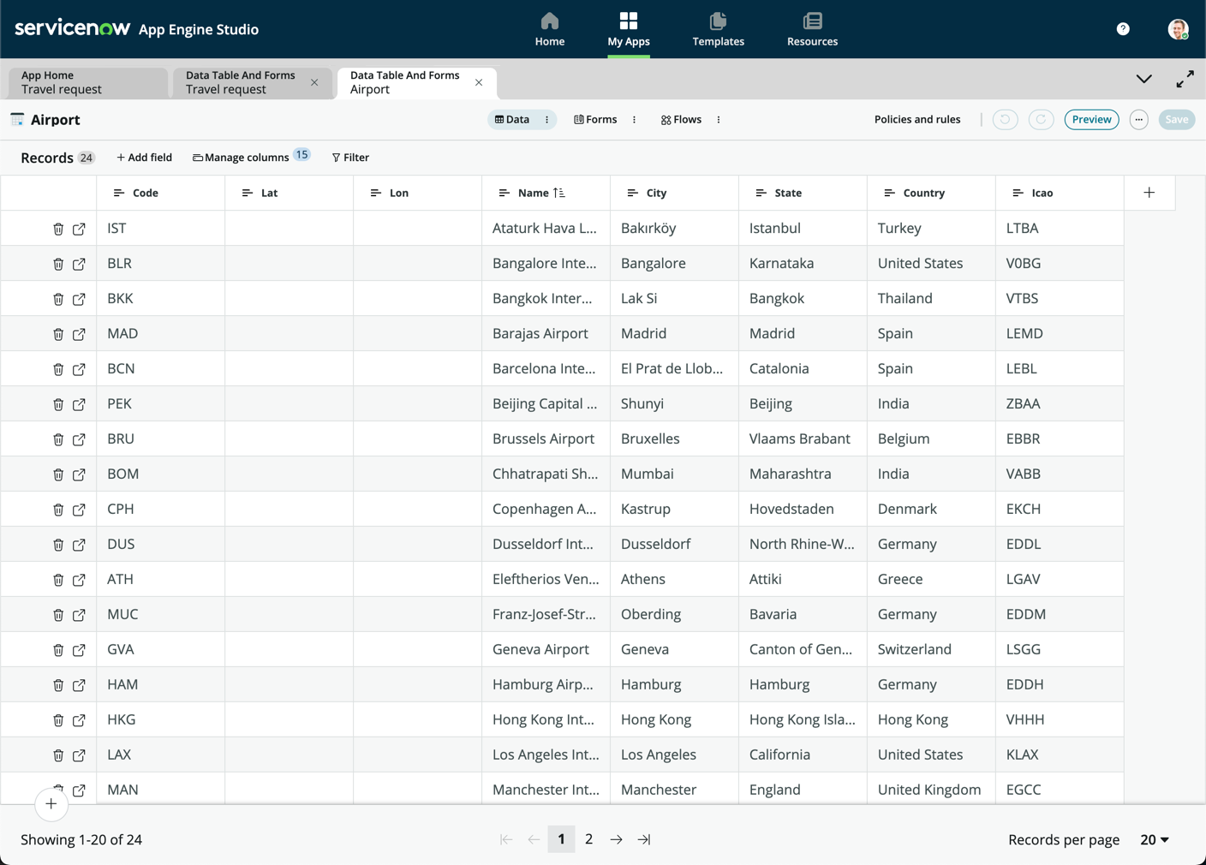Viewport: 1206px width, 865px height.
Task: Open the Templates section
Action: point(718,29)
